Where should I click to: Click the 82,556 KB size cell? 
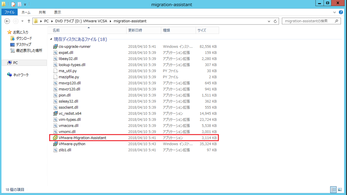(208, 46)
